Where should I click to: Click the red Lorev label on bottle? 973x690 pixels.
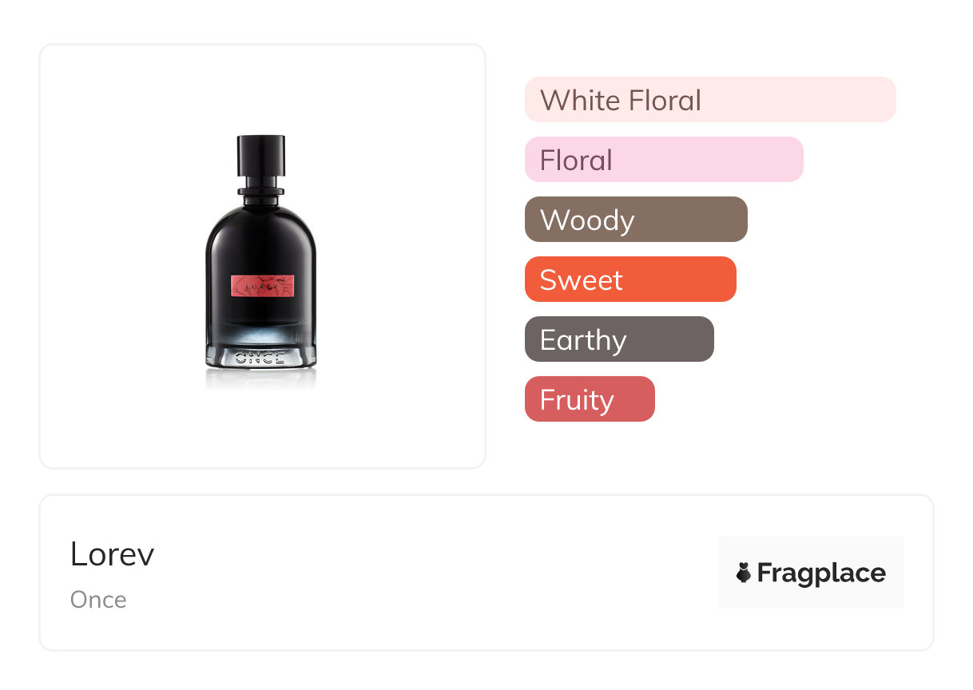coord(263,285)
